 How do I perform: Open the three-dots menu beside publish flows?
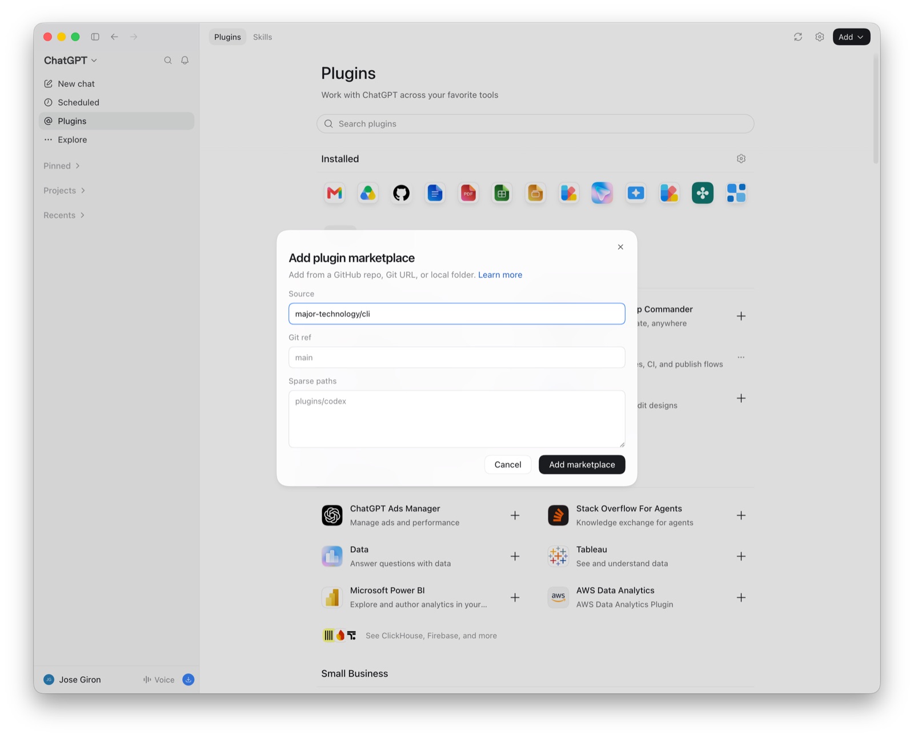[x=741, y=358]
